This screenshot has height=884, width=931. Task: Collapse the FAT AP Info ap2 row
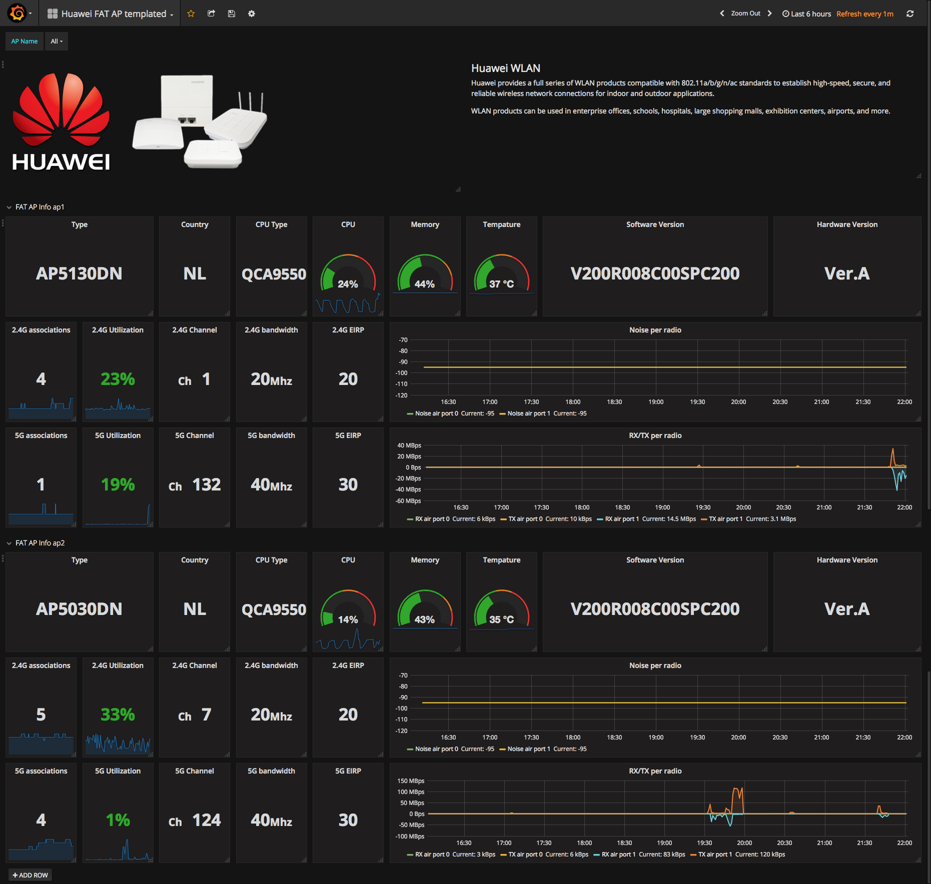(36, 543)
